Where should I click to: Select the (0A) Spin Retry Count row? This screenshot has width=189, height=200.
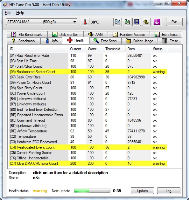click(x=88, y=88)
